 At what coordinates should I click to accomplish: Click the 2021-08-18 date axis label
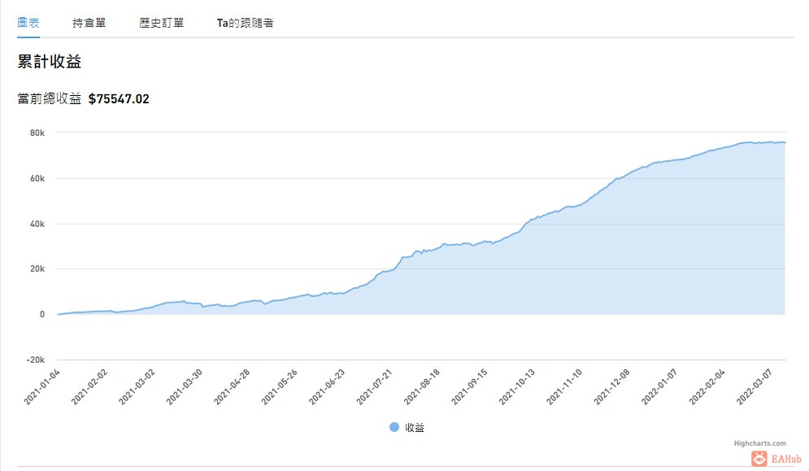coord(421,387)
